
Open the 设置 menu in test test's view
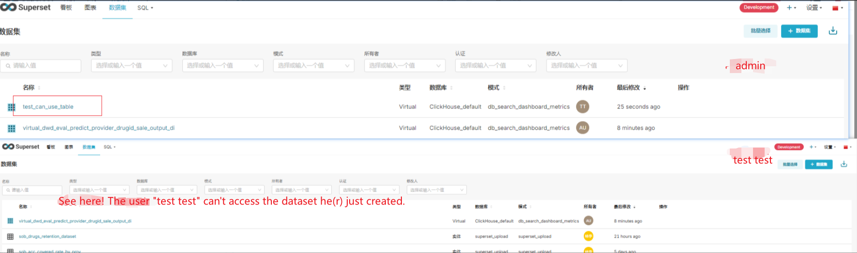pos(830,147)
